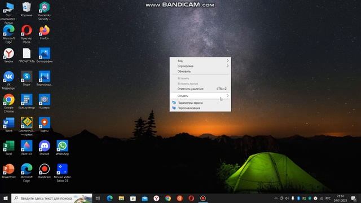Select the Paint 3D desktop icon
Screen dimensions: 361x203
[27, 148]
